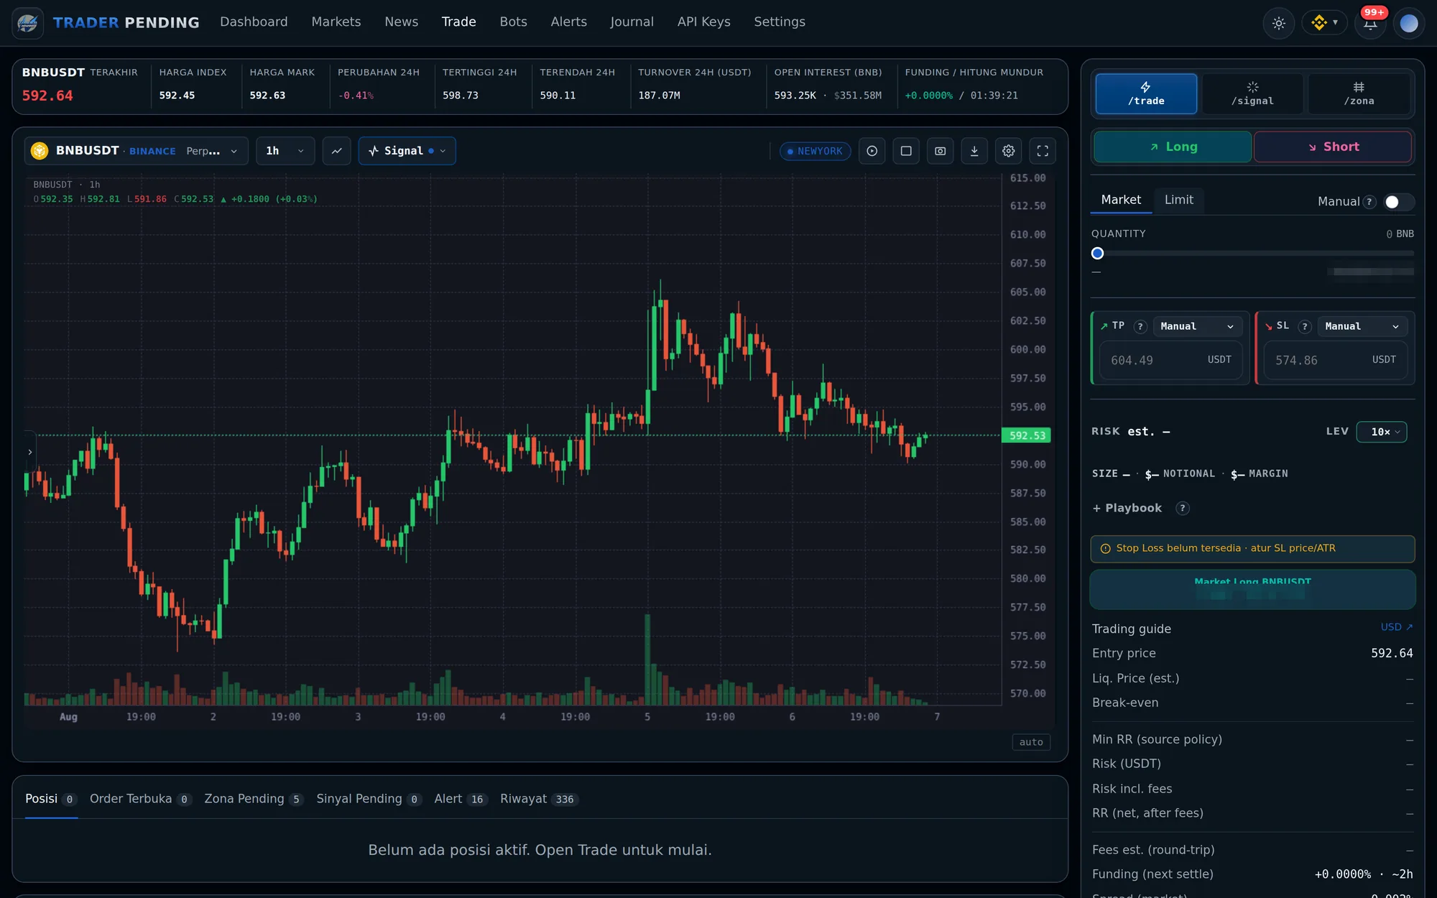Open the API Keys page
The width and height of the screenshot is (1437, 898).
point(703,22)
